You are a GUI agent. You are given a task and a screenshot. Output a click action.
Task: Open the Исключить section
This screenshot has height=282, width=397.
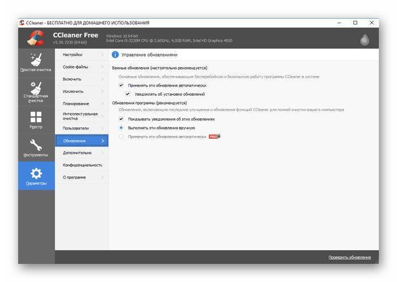(82, 92)
